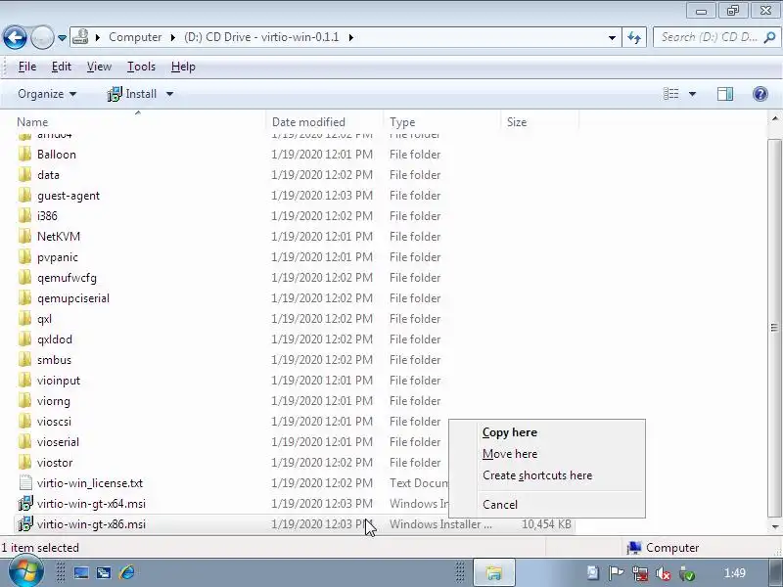Image resolution: width=783 pixels, height=587 pixels.
Task: Select the guest-agent folder icon
Action: 24,195
